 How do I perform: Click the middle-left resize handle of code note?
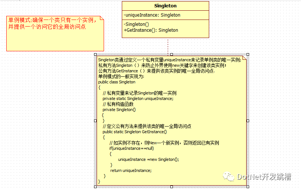(95, 121)
